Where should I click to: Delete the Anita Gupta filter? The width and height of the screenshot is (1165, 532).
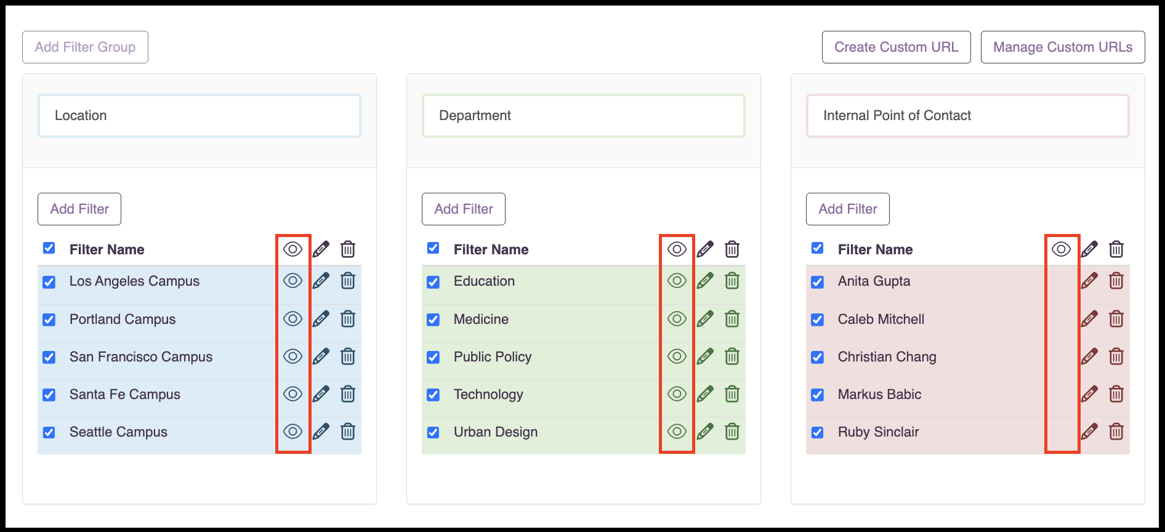click(x=1116, y=281)
